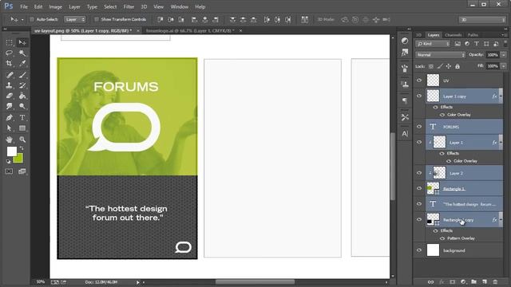Switch to the Paths tab

point(473,35)
